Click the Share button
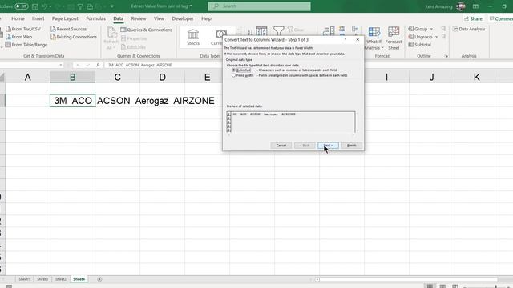The image size is (513, 288). 473,18
